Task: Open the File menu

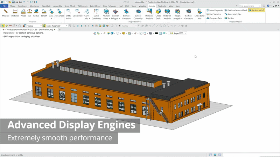Action: click(x=4, y=6)
